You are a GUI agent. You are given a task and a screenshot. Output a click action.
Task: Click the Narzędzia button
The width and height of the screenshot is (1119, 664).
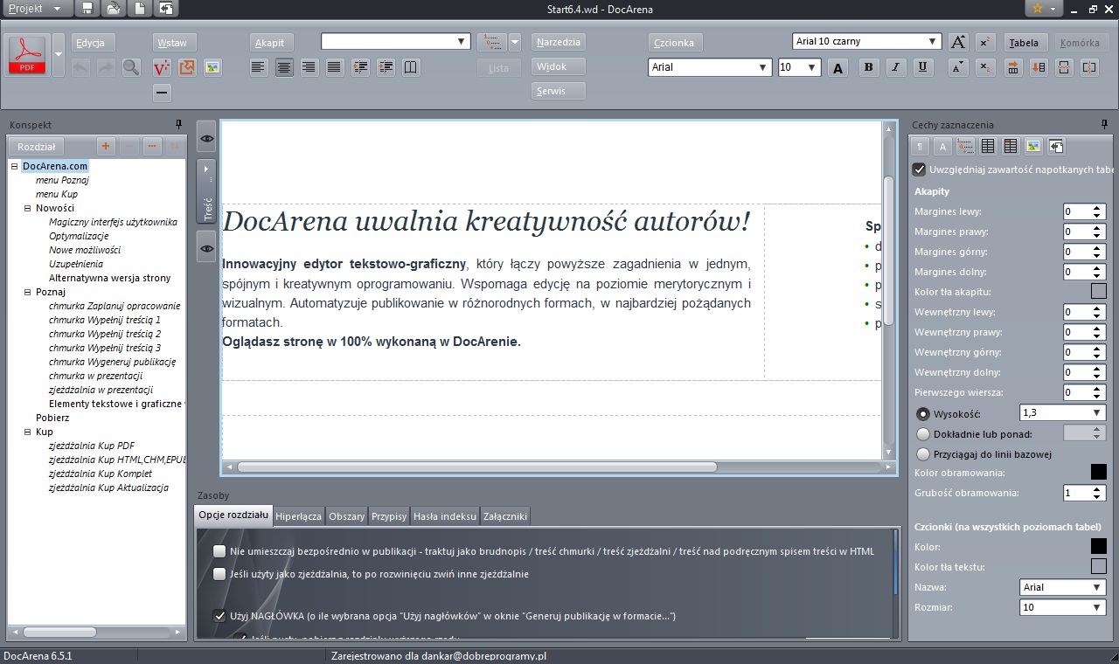pos(559,42)
